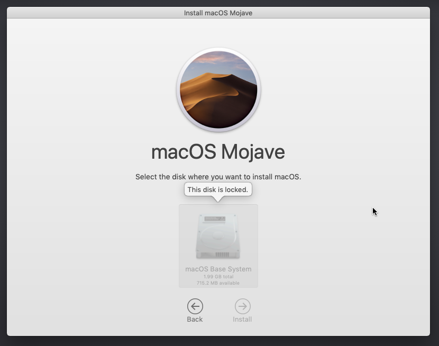
Task: Click the '1.99 GB total' text
Action: (x=218, y=277)
